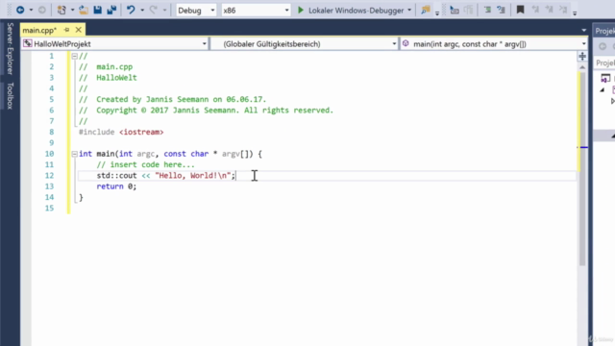Open toolbar overflow options after Find icon

point(437,12)
